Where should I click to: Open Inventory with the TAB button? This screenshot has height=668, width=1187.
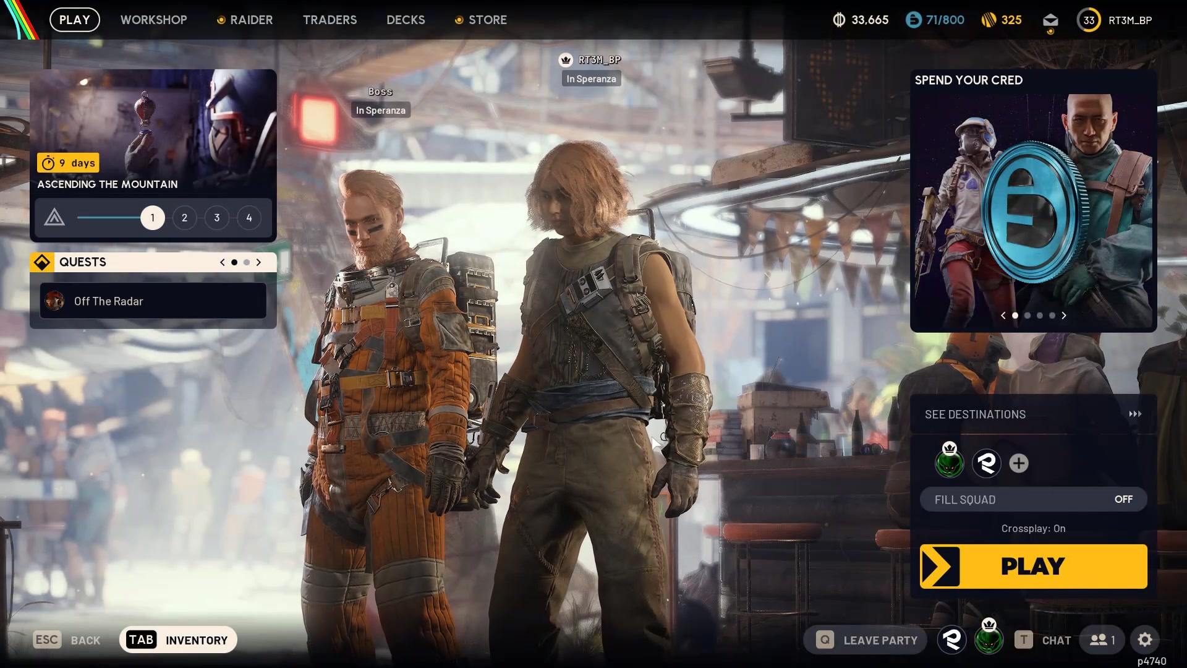[178, 640]
